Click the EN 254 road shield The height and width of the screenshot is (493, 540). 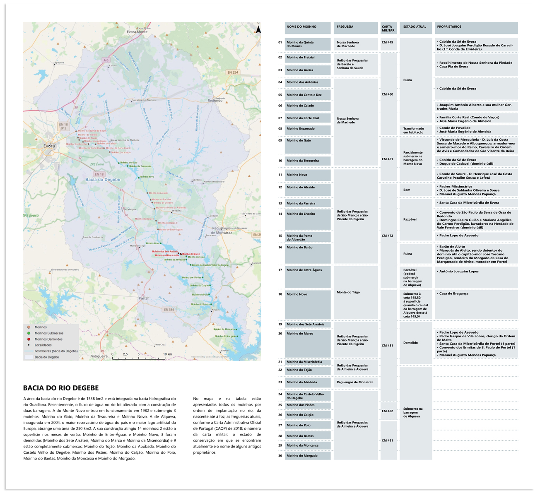pyautogui.click(x=233, y=72)
